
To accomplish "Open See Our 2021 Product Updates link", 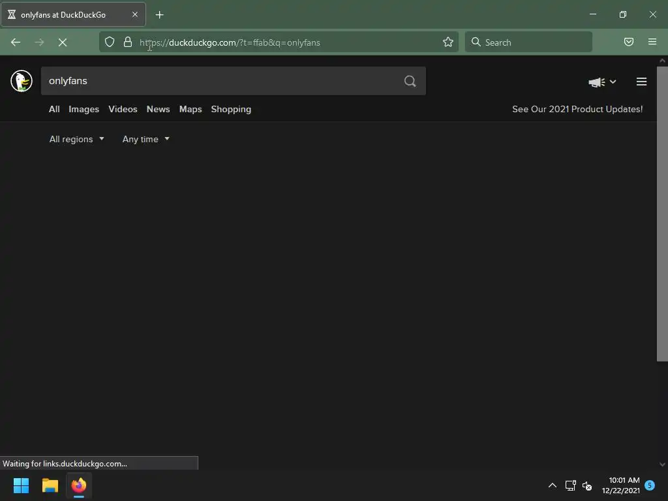I will point(577,109).
